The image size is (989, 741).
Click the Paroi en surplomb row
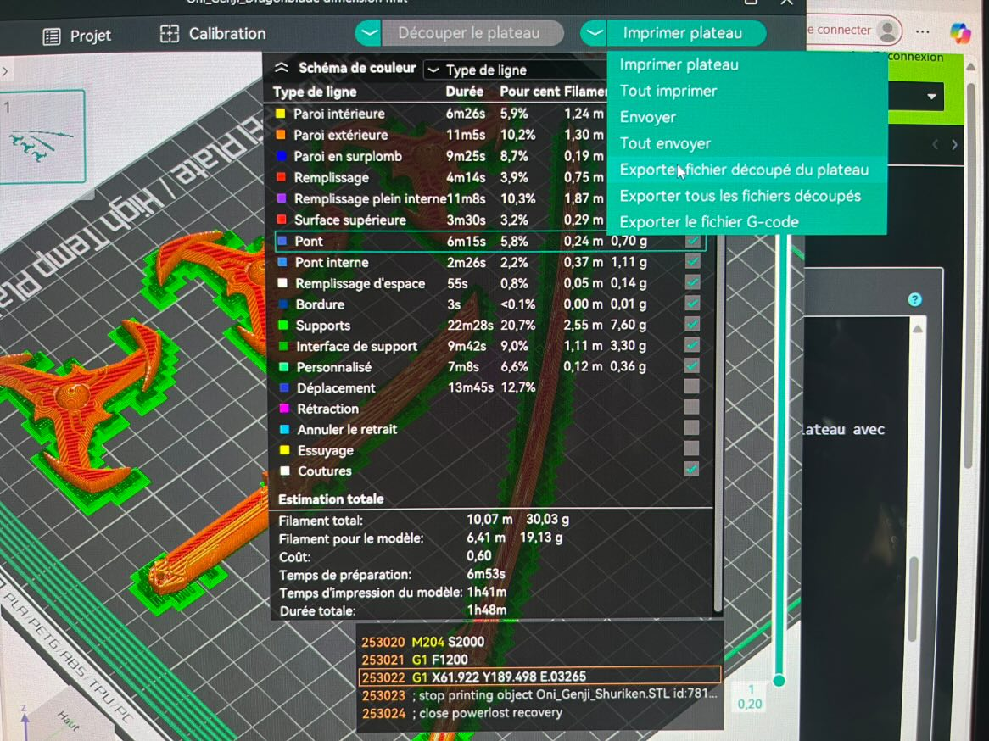pyautogui.click(x=439, y=156)
